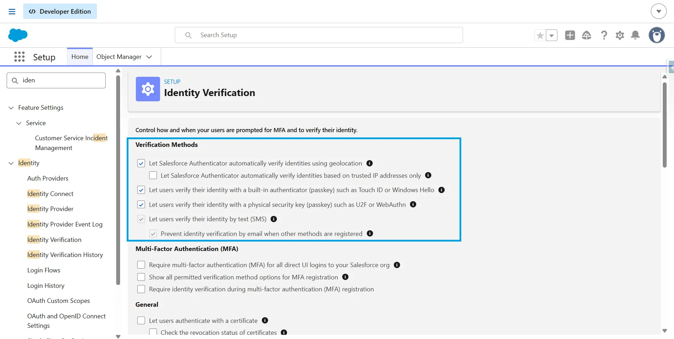The height and width of the screenshot is (339, 674).
Task: Show info for geolocation verification option
Action: (x=369, y=163)
